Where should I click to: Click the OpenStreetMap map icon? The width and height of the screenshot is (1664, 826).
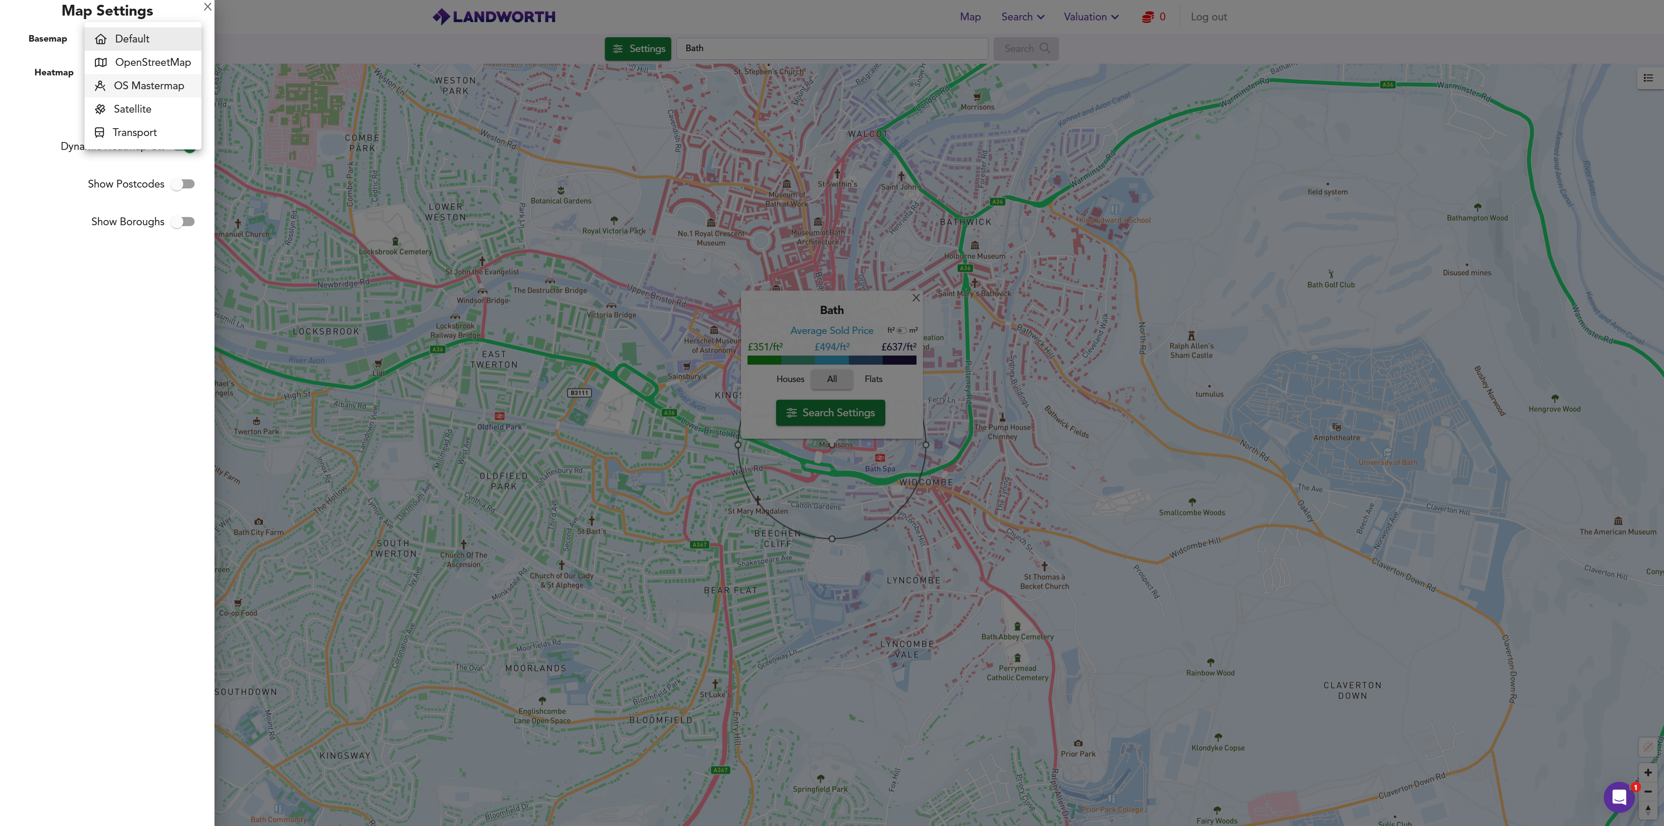click(101, 63)
